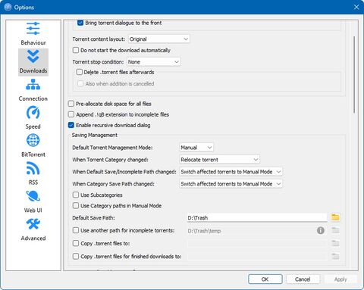
Task: Click the OK button
Action: pyautogui.click(x=265, y=279)
